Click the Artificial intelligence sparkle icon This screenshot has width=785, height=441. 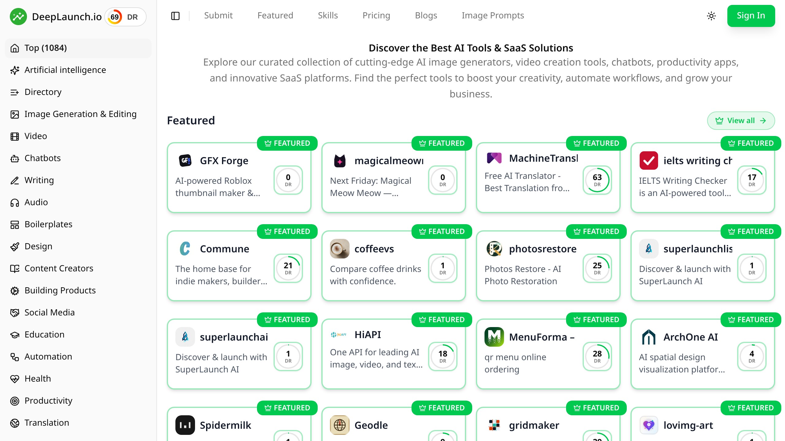pyautogui.click(x=15, y=70)
